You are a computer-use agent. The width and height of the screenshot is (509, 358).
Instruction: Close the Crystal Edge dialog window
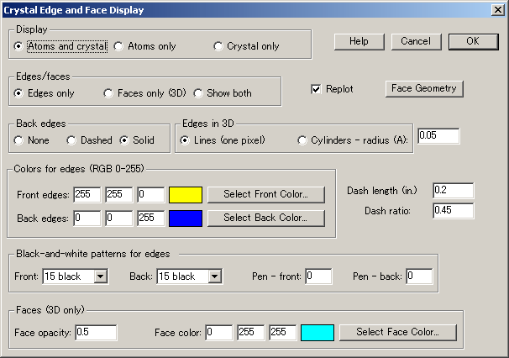pos(497,10)
